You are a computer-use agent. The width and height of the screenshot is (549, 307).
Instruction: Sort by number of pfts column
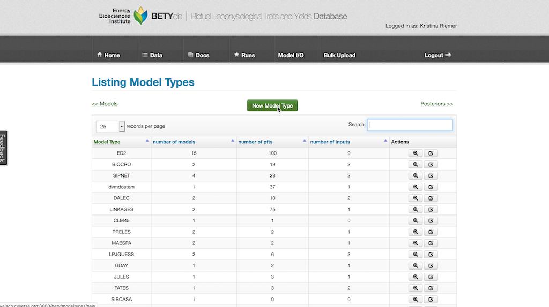click(255, 142)
